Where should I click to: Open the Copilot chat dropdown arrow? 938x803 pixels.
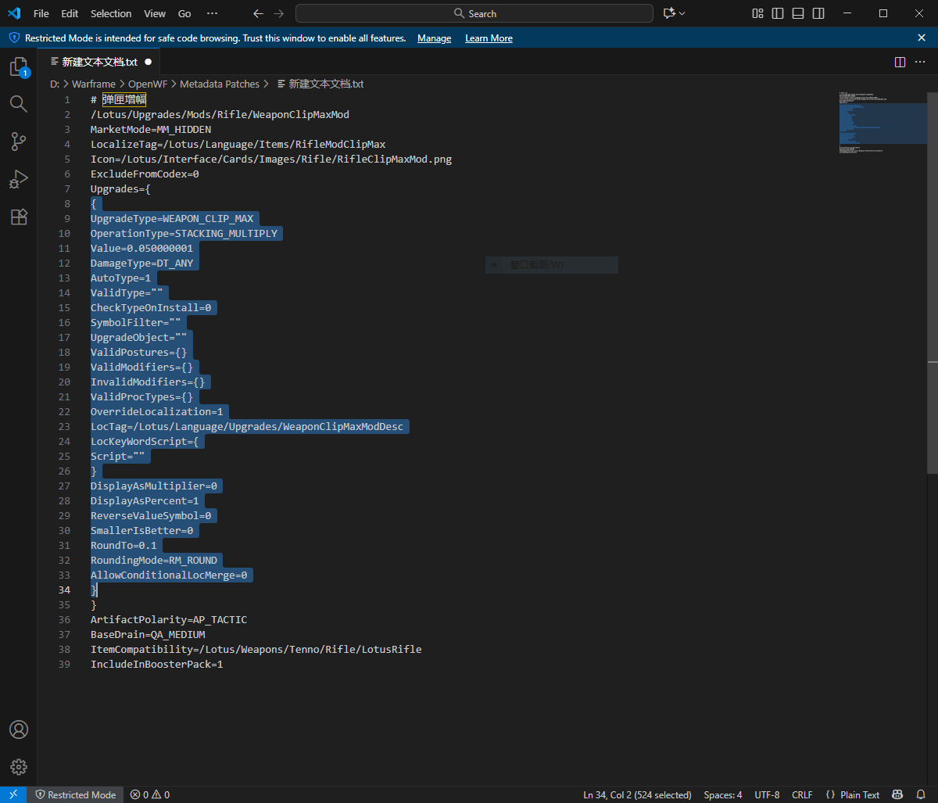coord(682,13)
